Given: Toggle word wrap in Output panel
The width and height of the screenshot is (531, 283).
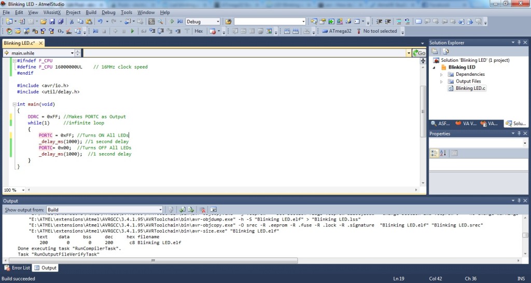Looking at the screenshot, I should [x=213, y=210].
